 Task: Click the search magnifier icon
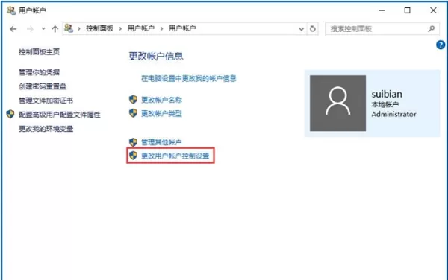pos(432,28)
